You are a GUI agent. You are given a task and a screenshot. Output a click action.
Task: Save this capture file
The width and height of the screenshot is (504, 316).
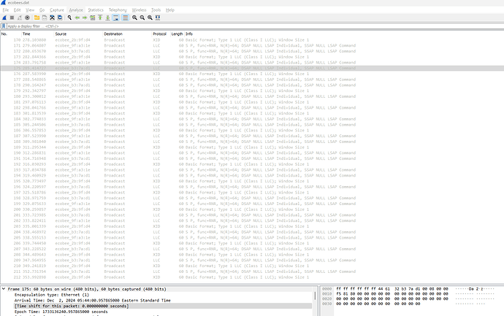[x=45, y=18]
